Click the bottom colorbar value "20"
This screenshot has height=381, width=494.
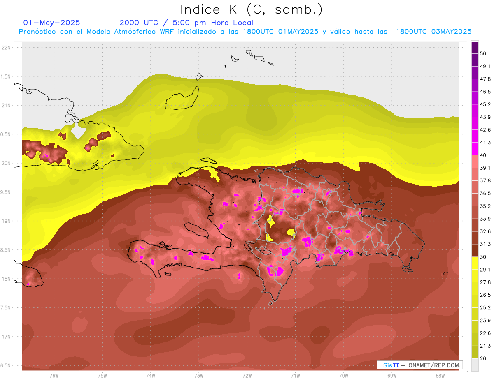483,358
